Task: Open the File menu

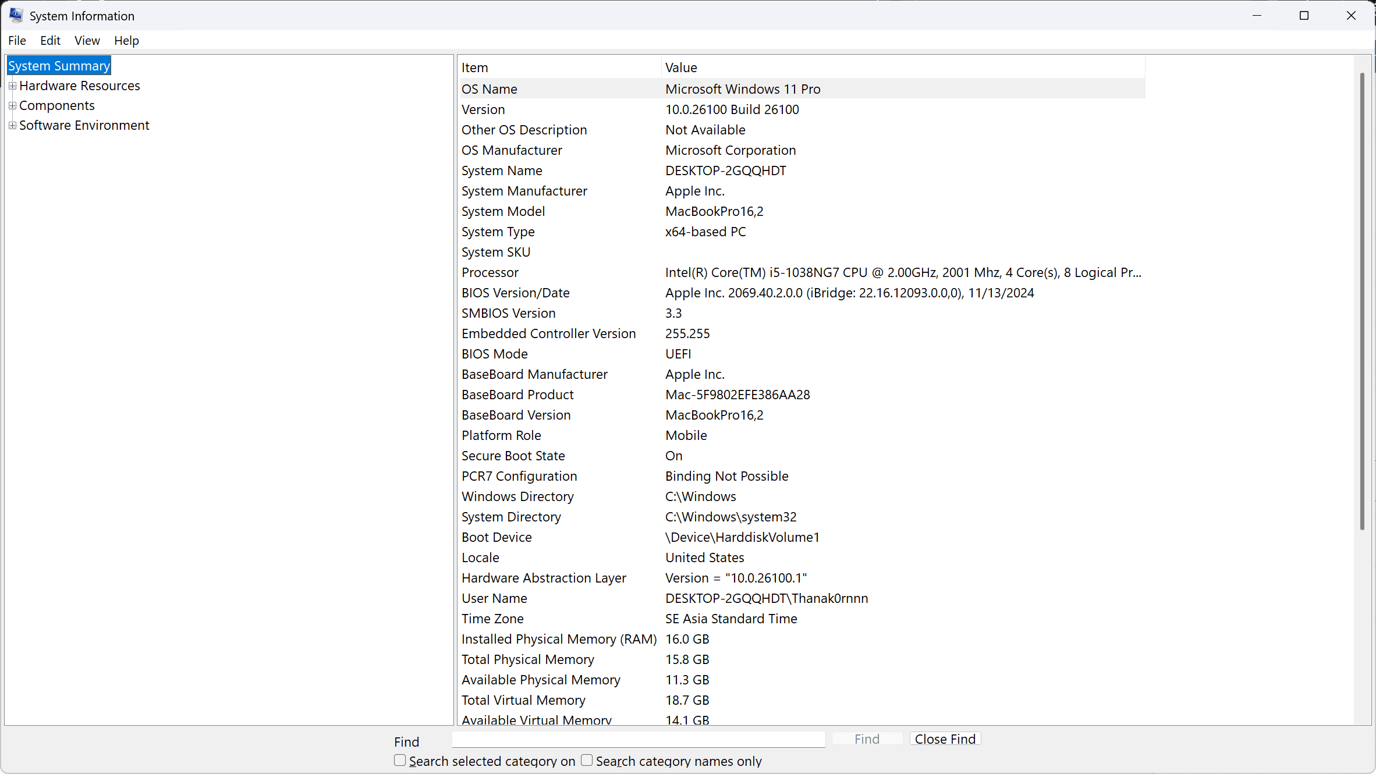Action: (x=17, y=41)
